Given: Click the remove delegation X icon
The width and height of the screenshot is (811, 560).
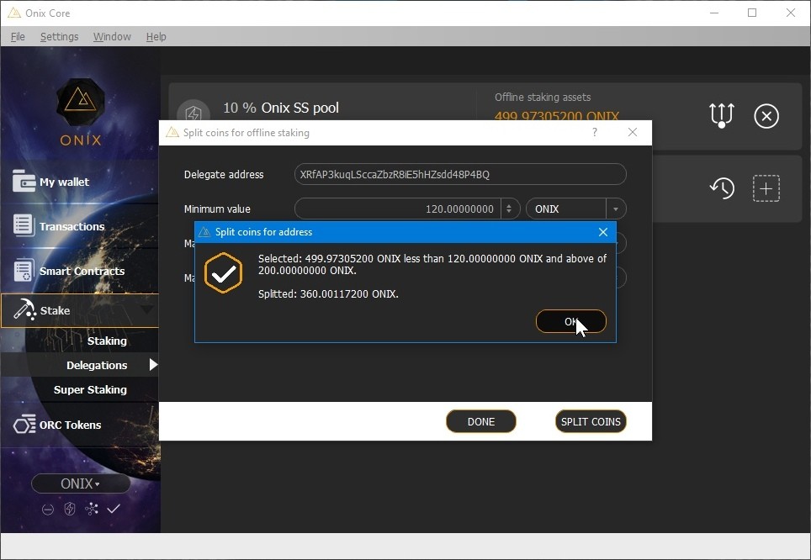Looking at the screenshot, I should [x=766, y=116].
